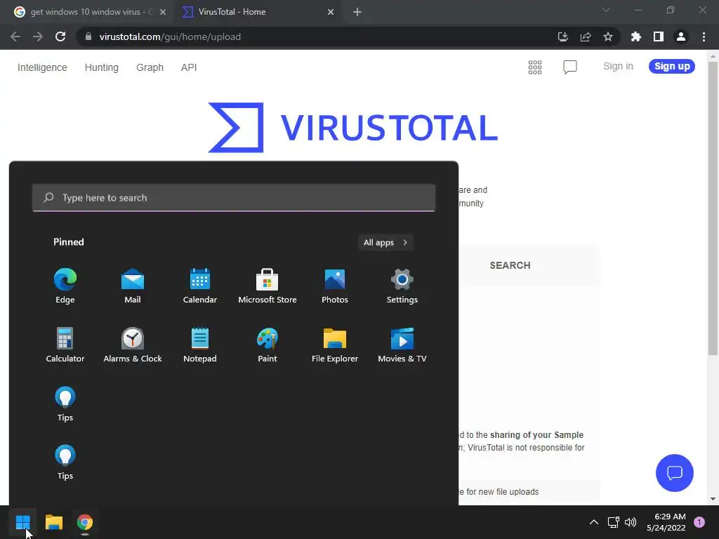Switch to the SEARCH tab
Image resolution: width=719 pixels, height=539 pixels.
point(510,265)
